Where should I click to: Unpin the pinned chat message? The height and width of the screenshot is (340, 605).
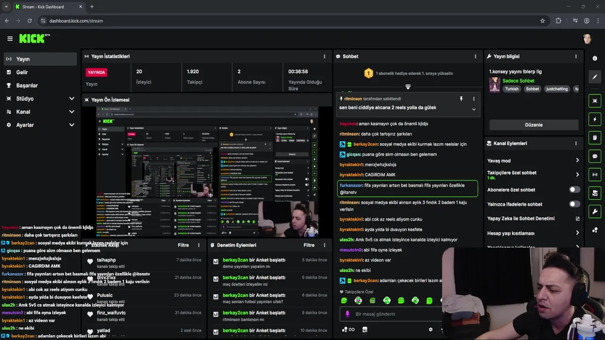pos(461,99)
